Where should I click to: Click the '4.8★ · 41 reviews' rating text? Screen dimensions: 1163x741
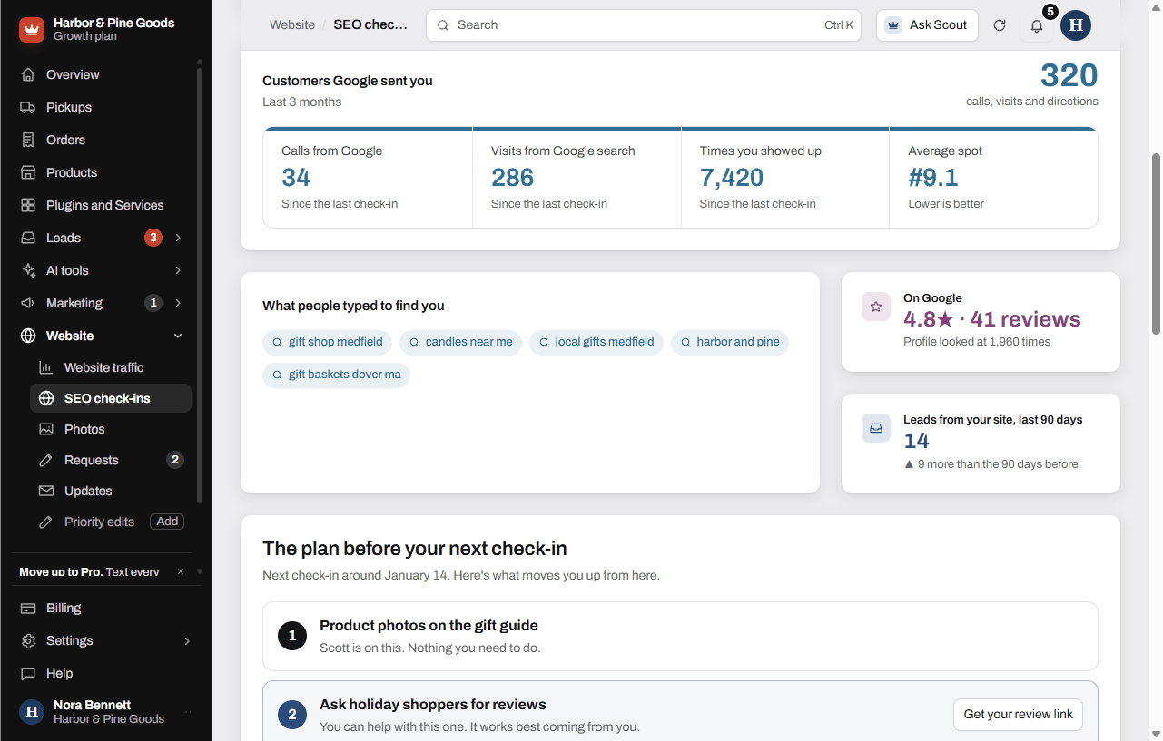[x=992, y=319]
